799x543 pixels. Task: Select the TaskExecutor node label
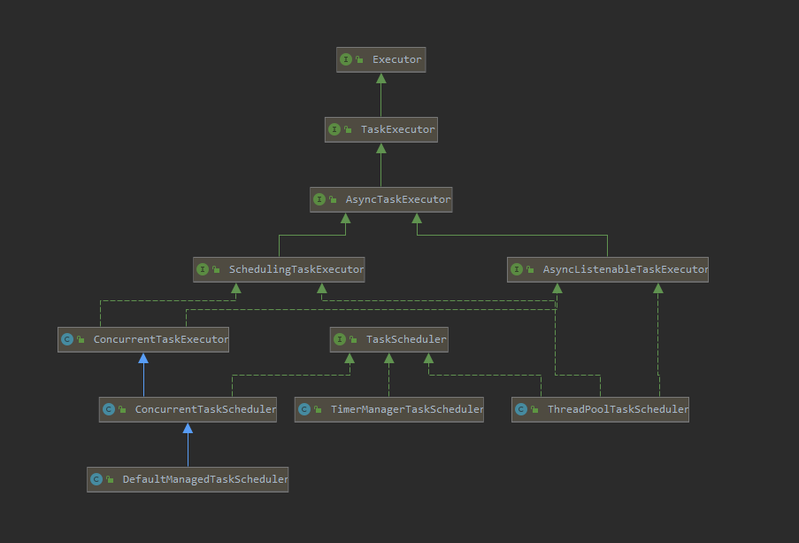pyautogui.click(x=397, y=129)
